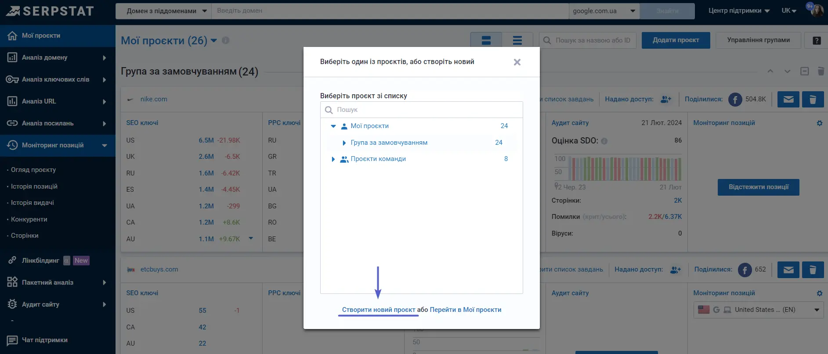The width and height of the screenshot is (828, 354).
Task: Click Відстежити позиції button
Action: click(758, 187)
